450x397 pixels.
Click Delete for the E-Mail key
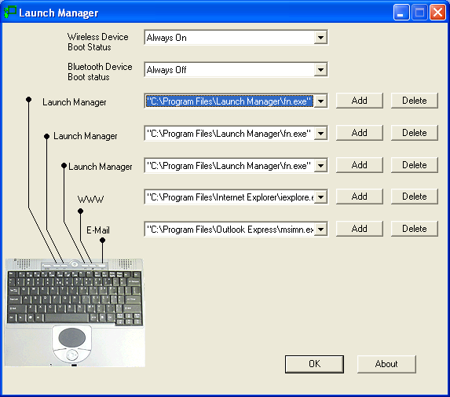(x=415, y=229)
